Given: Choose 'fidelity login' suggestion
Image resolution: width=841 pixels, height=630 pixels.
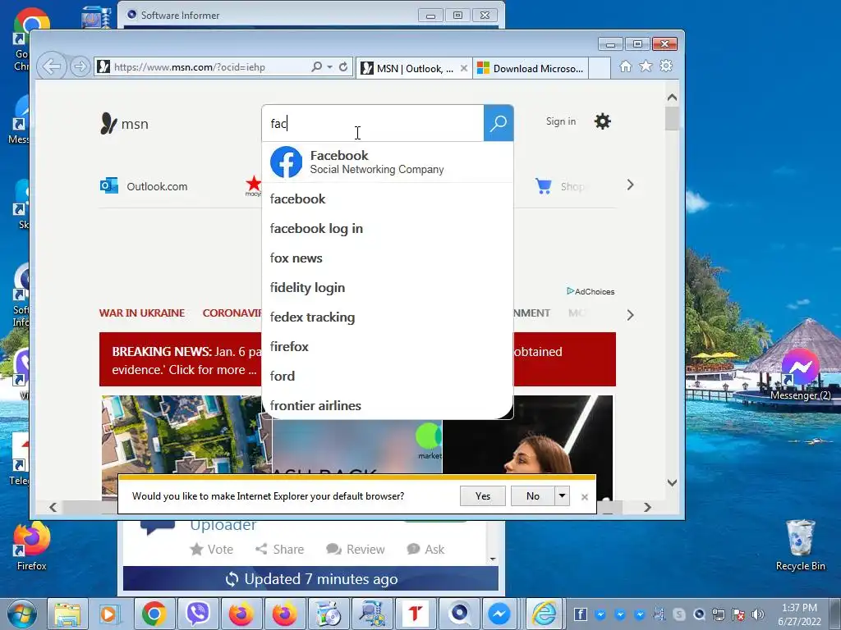Looking at the screenshot, I should click(388, 288).
